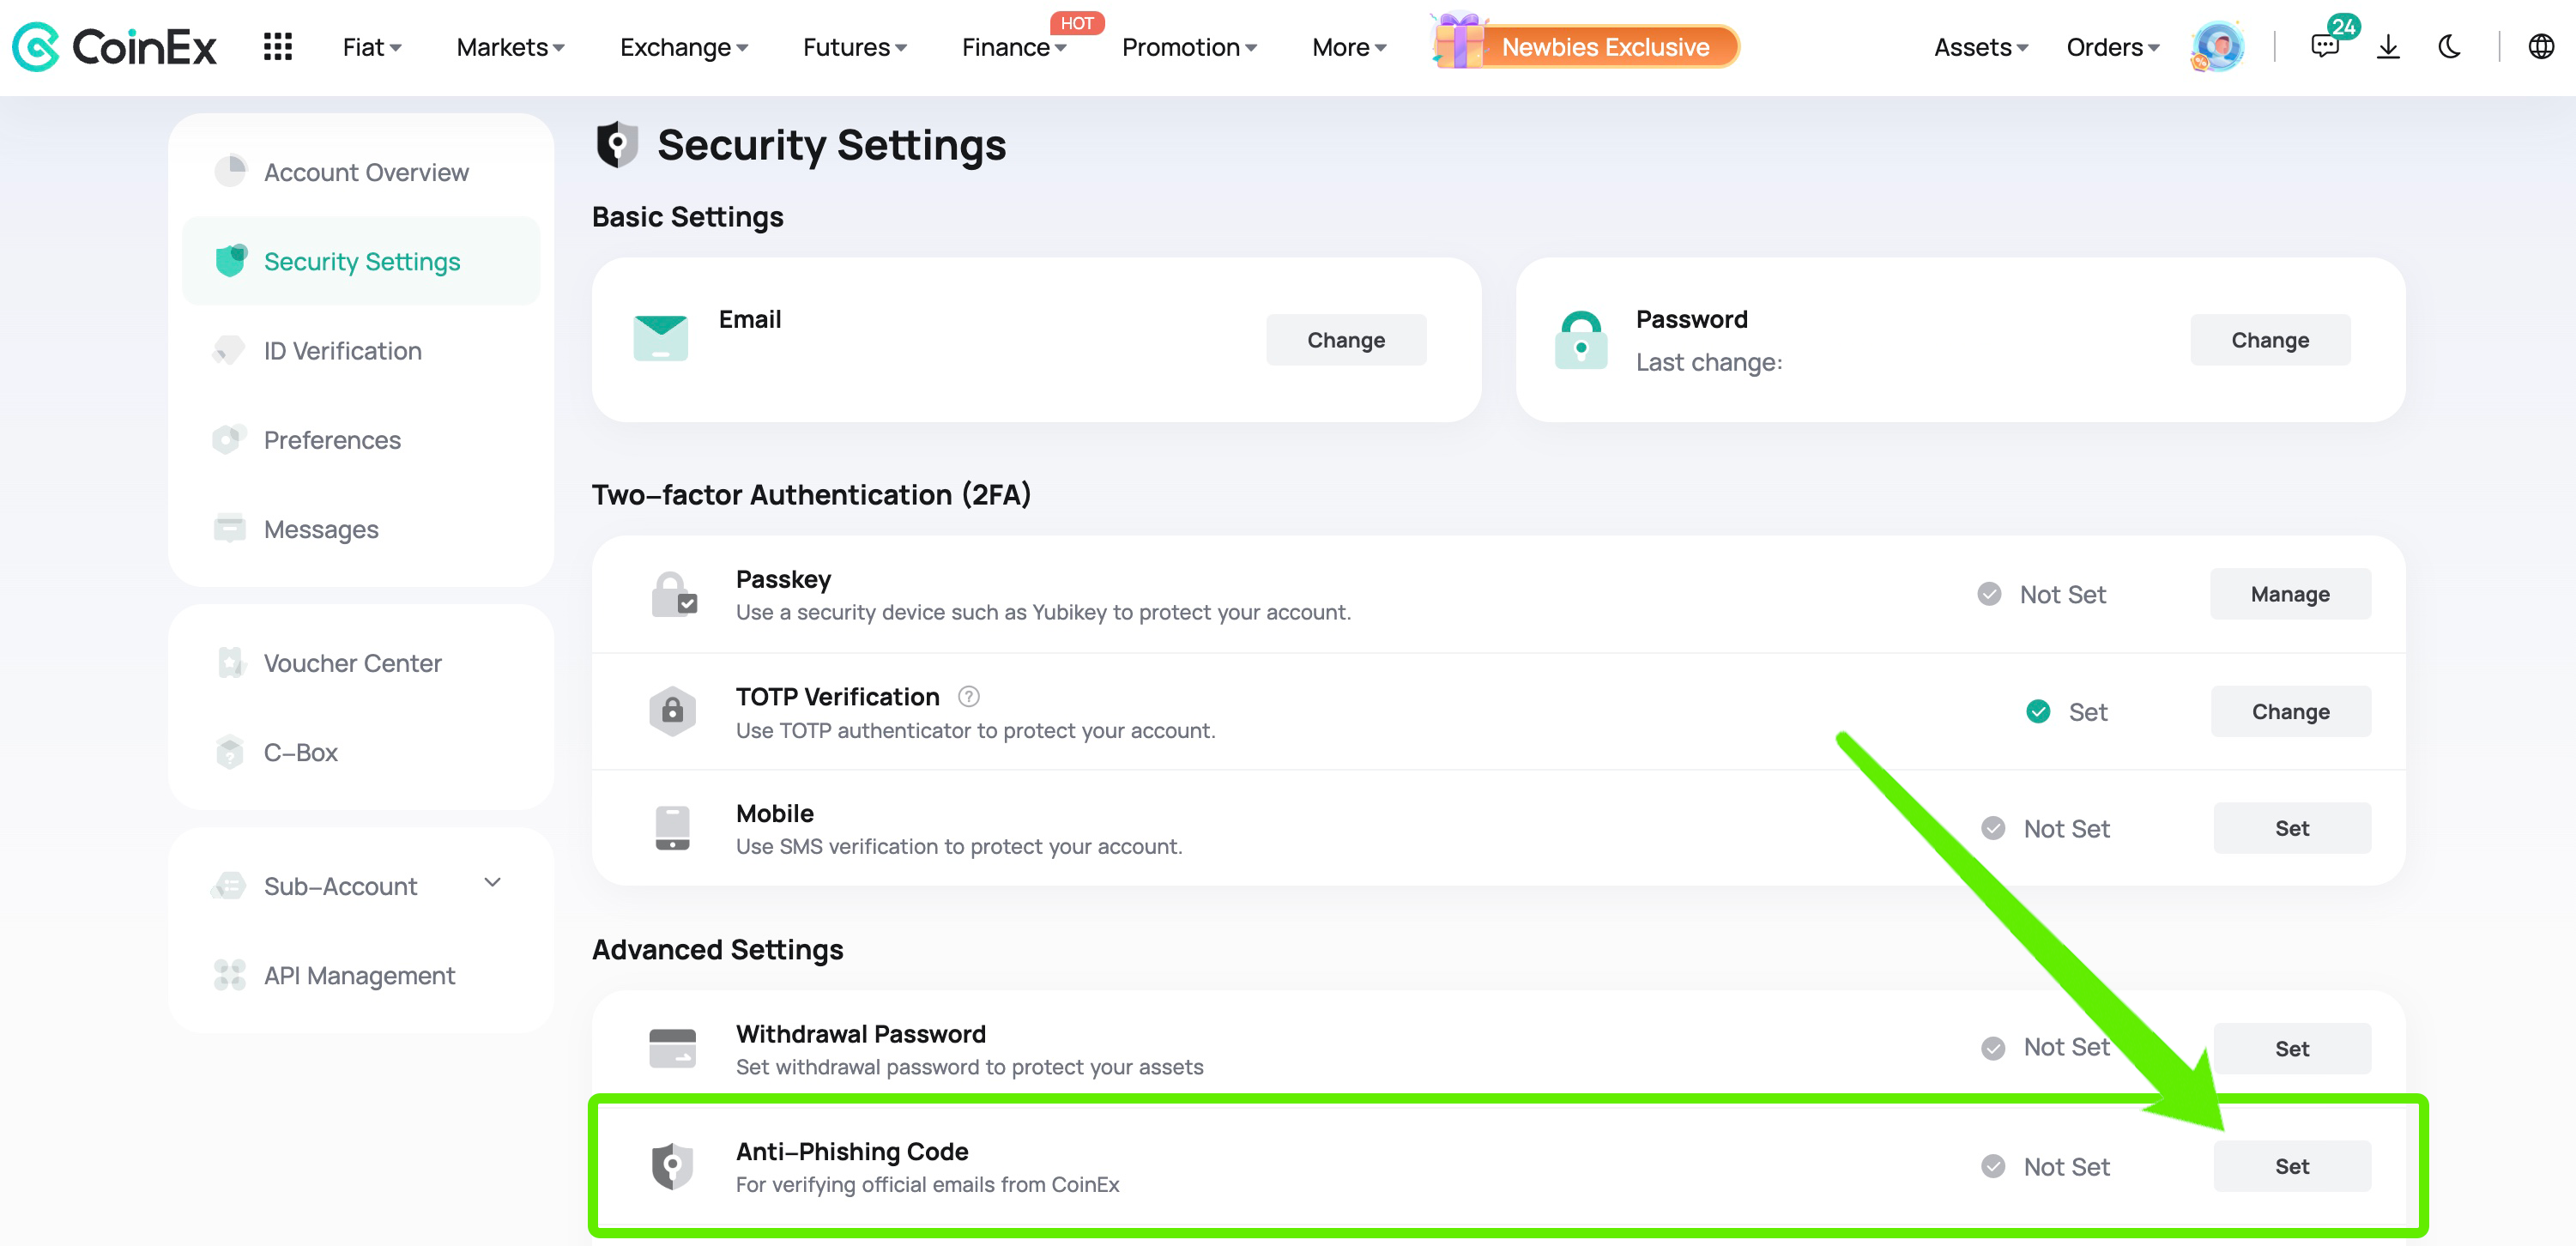2576x1246 pixels.
Task: Click the Passkey Not Set status icon
Action: click(1989, 594)
